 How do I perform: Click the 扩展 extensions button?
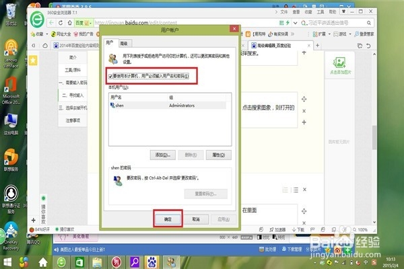coord(319,34)
